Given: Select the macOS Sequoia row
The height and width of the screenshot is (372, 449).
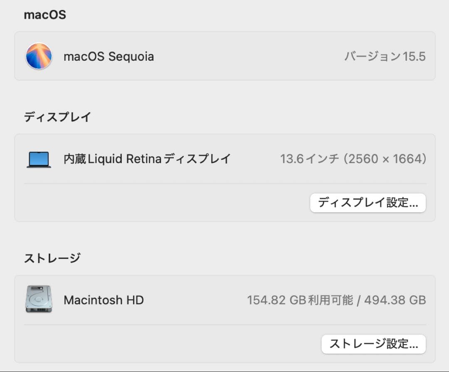Looking at the screenshot, I should [224, 56].
